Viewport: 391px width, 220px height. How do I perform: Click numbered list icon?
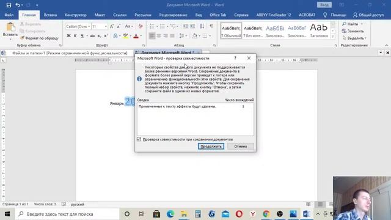(x=163, y=26)
